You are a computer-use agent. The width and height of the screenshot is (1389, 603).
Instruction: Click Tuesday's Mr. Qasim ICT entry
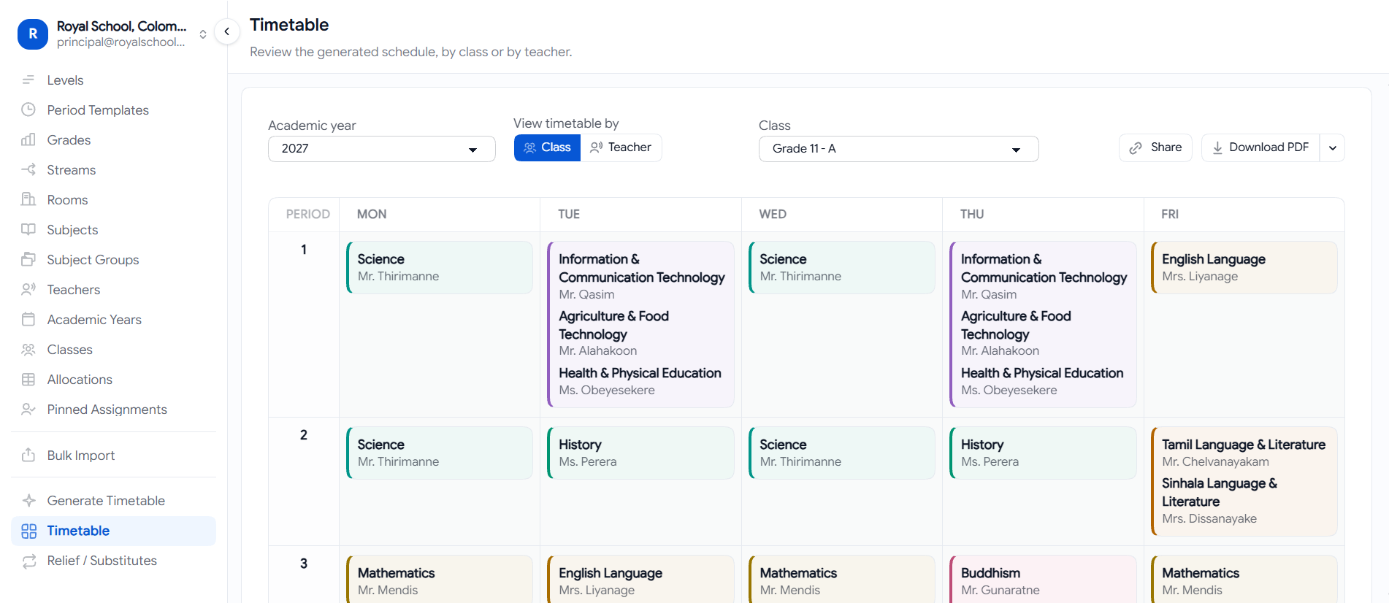coord(642,276)
